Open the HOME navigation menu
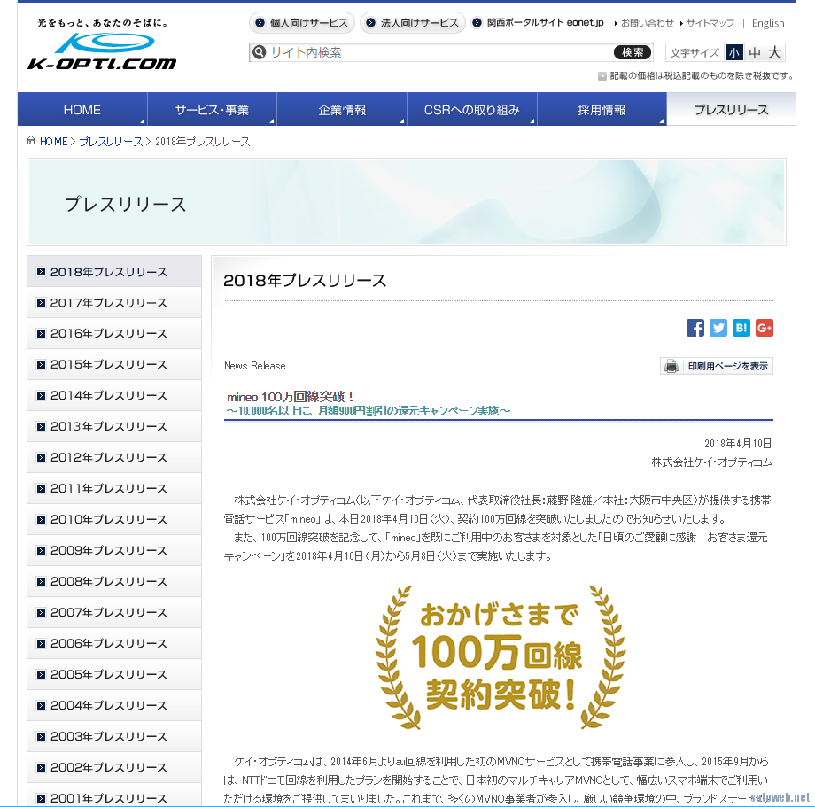 (82, 110)
